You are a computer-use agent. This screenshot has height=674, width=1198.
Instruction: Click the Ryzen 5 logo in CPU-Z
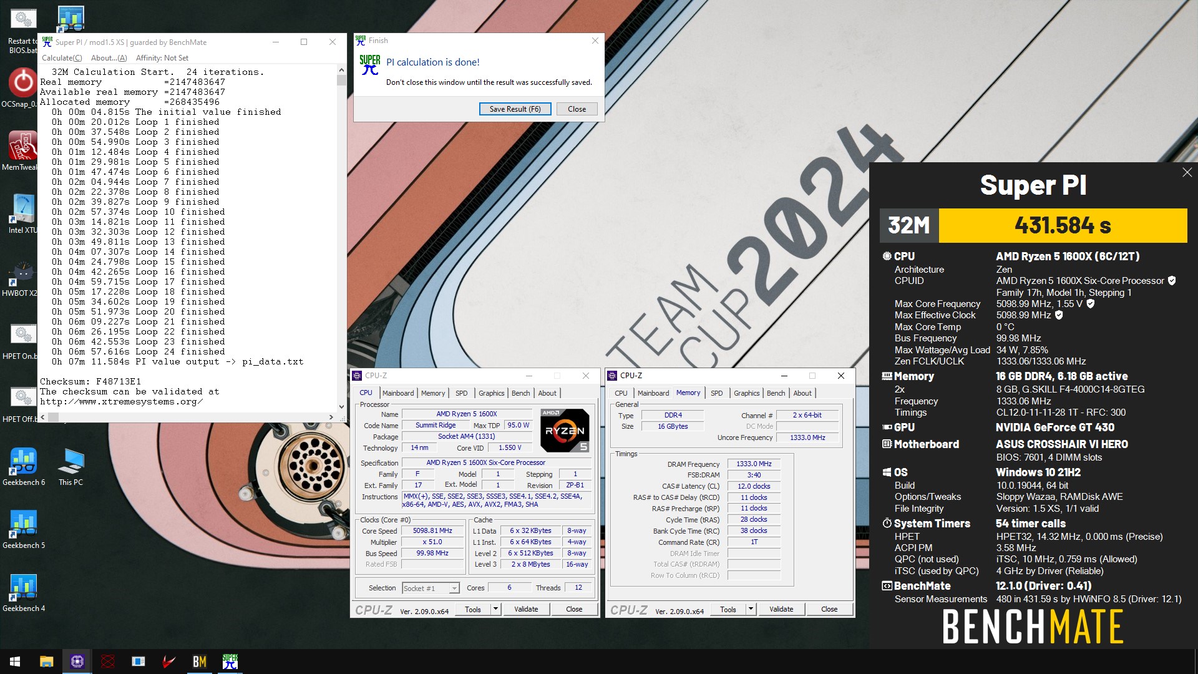564,430
